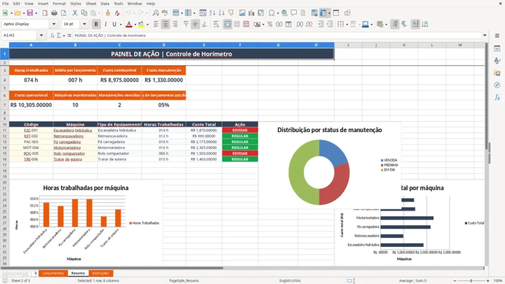The height and width of the screenshot is (284, 505).
Task: Open the sidebar Properties icon
Action: (497, 49)
